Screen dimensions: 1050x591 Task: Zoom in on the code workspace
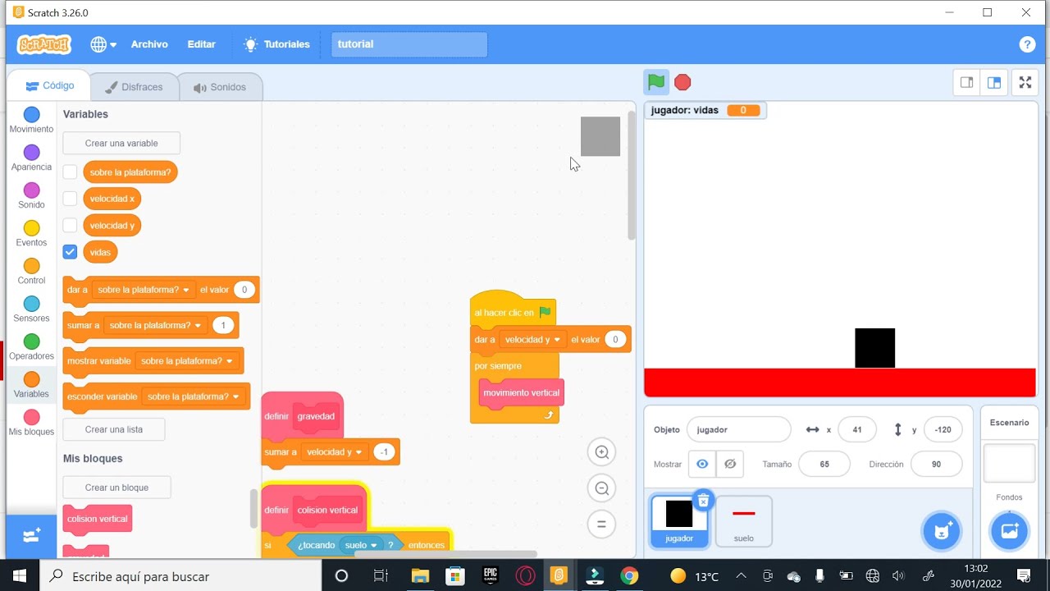[601, 452]
